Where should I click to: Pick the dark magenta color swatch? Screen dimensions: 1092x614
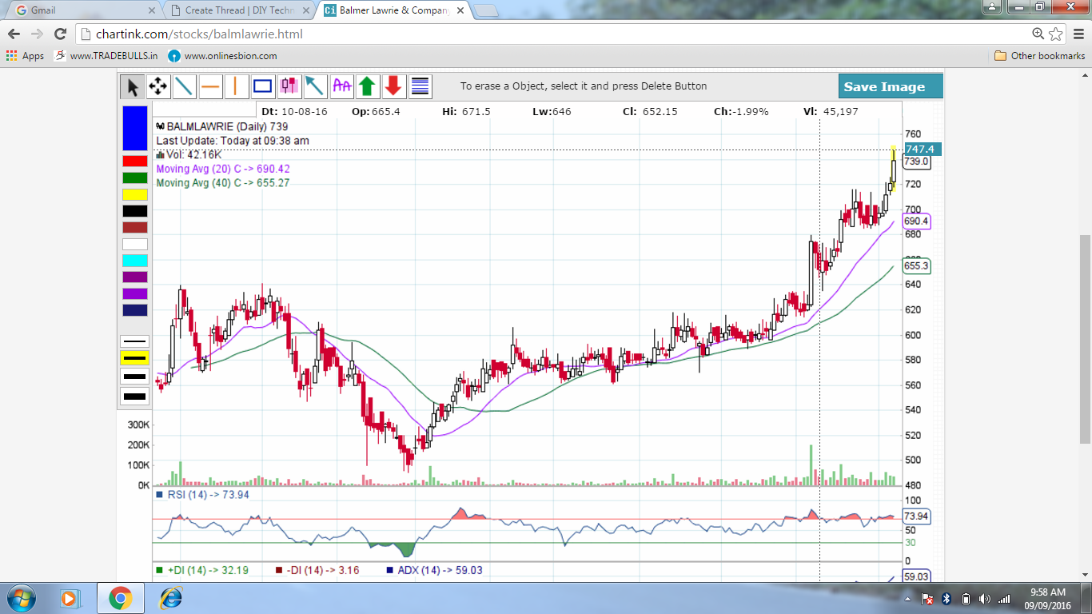click(x=135, y=277)
